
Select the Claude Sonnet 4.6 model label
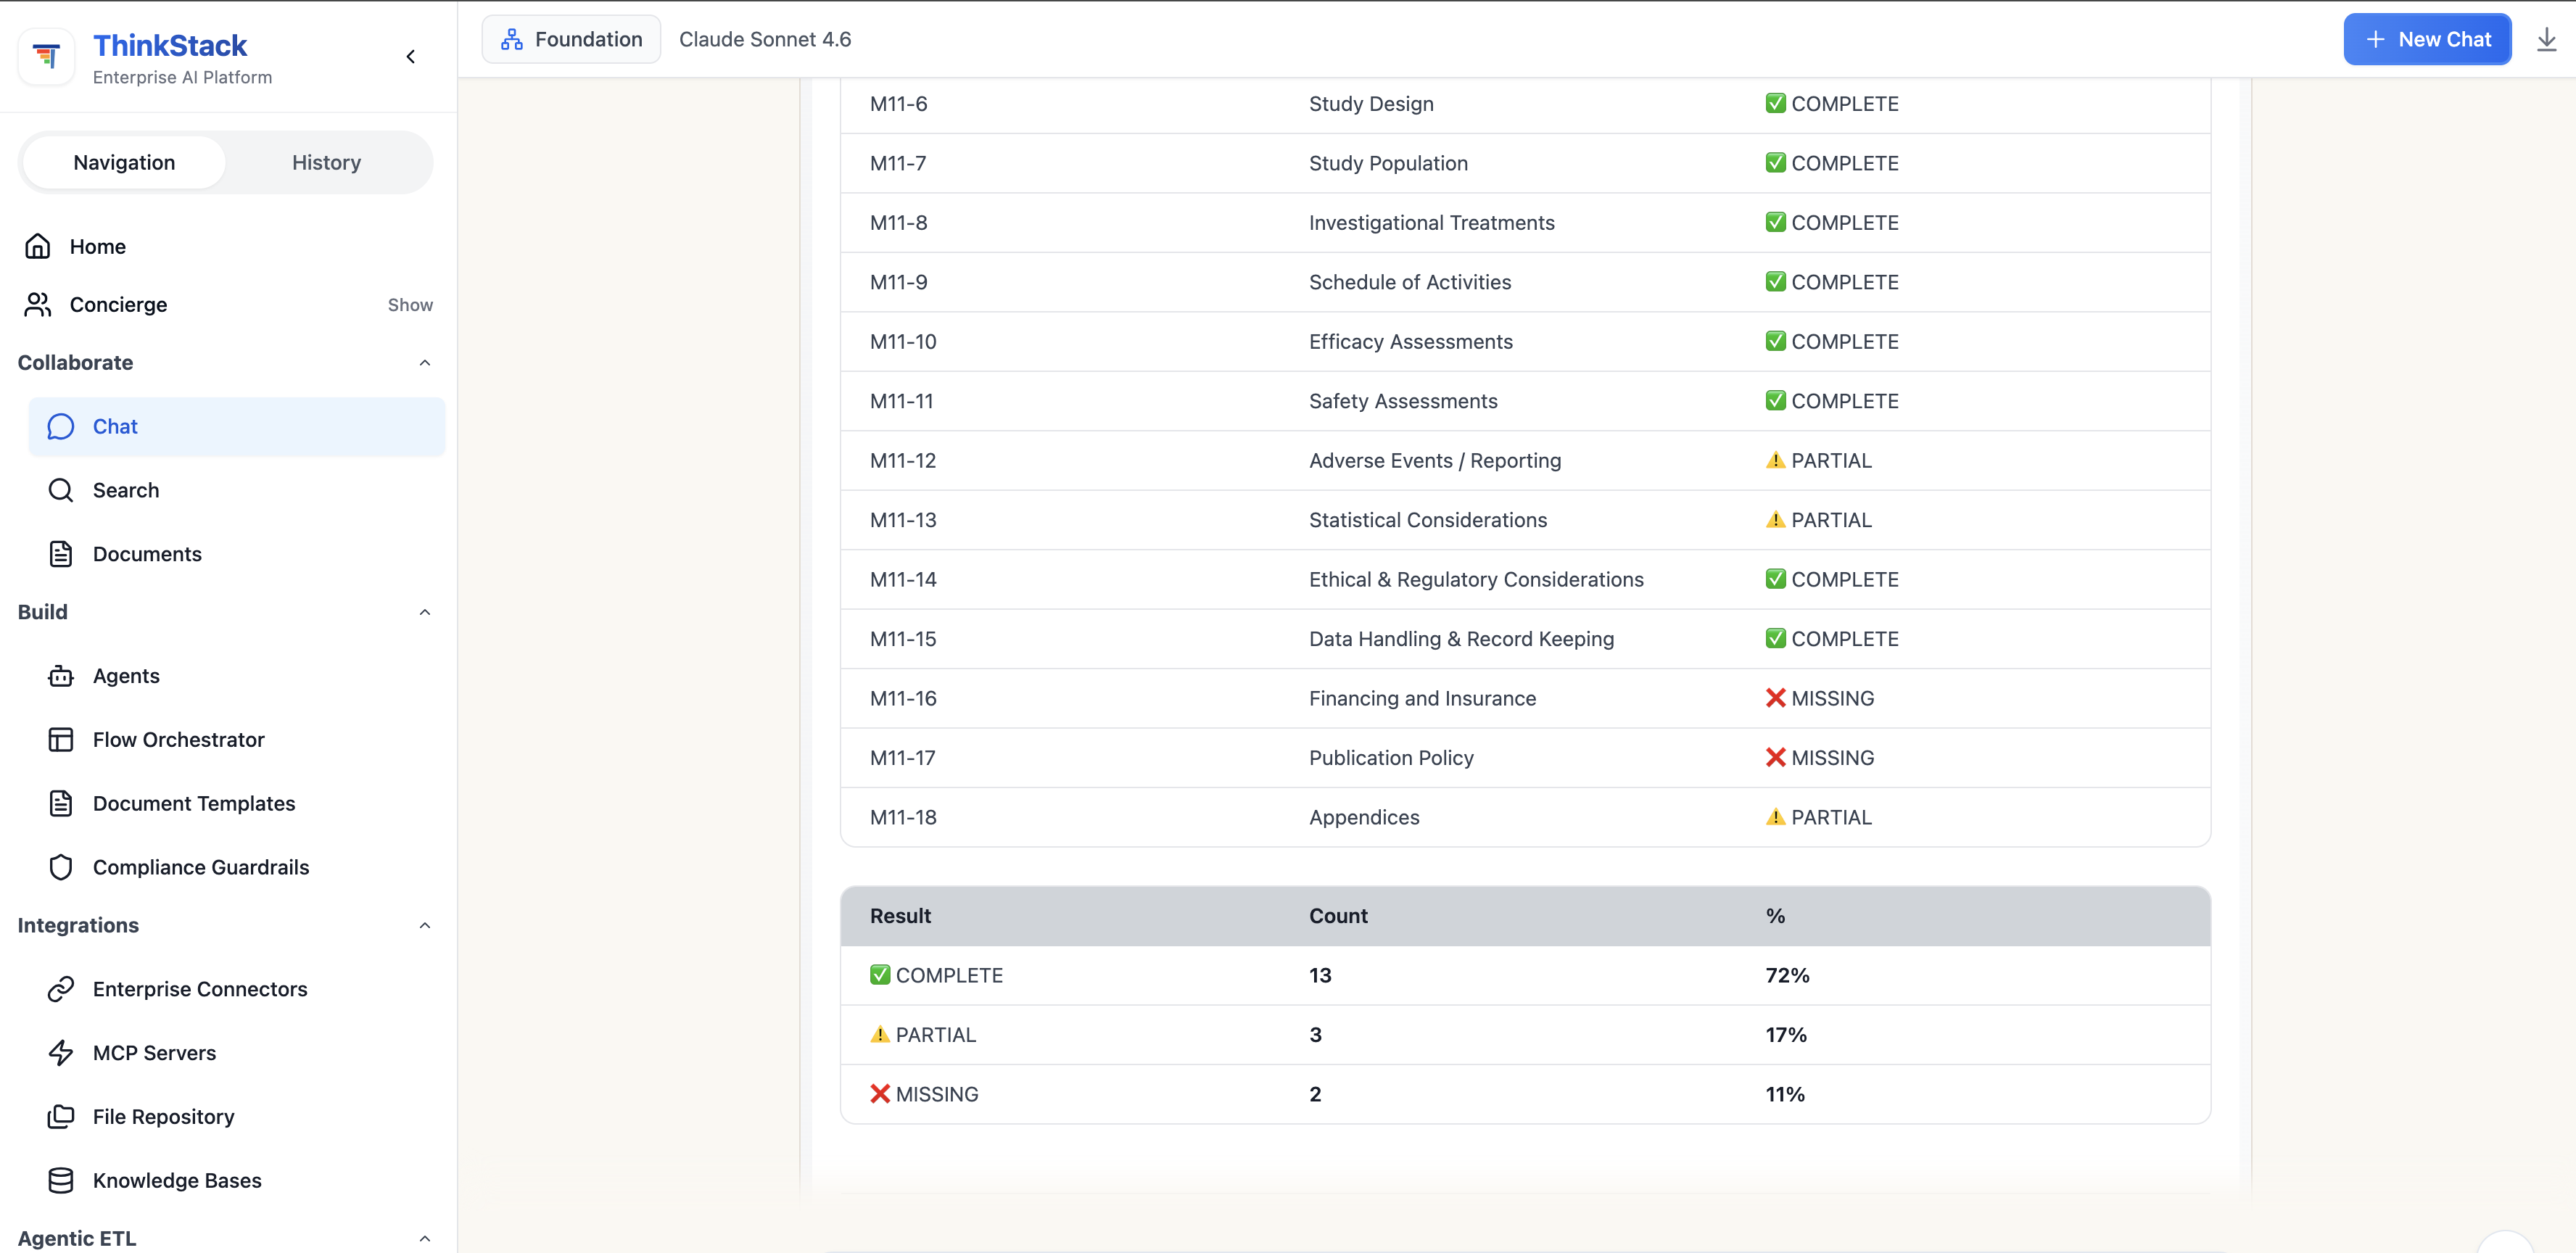pos(765,40)
